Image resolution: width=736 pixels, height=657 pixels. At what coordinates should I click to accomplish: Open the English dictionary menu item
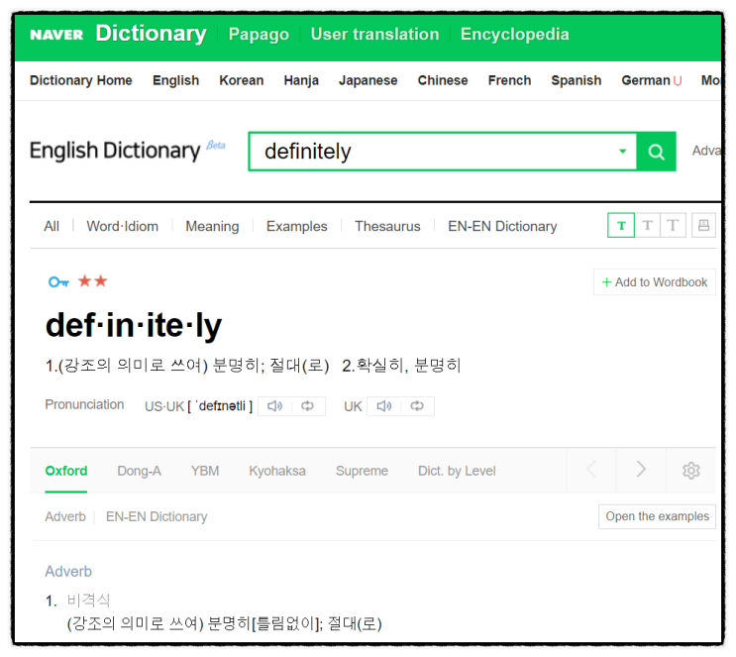click(x=176, y=81)
